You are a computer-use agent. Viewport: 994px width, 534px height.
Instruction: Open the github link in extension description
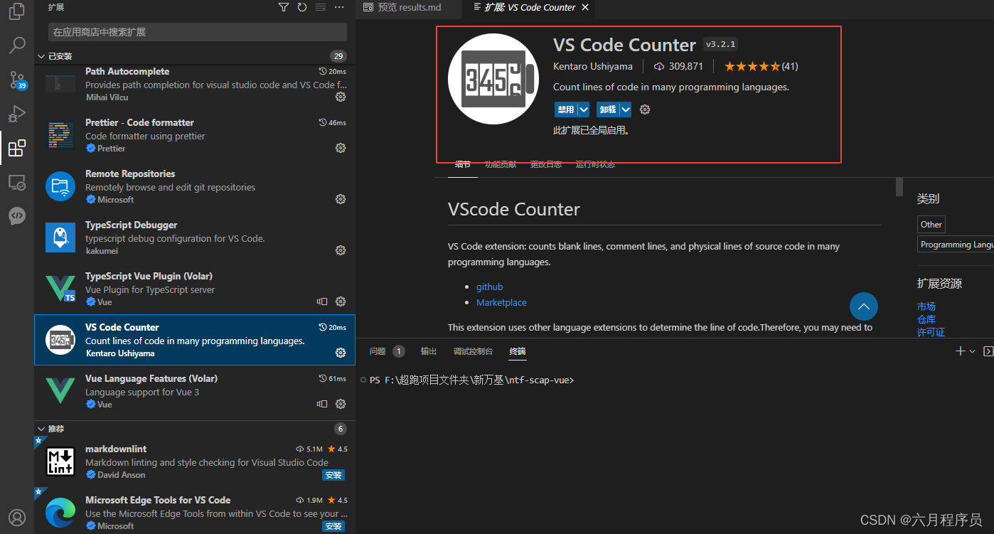pyautogui.click(x=489, y=287)
